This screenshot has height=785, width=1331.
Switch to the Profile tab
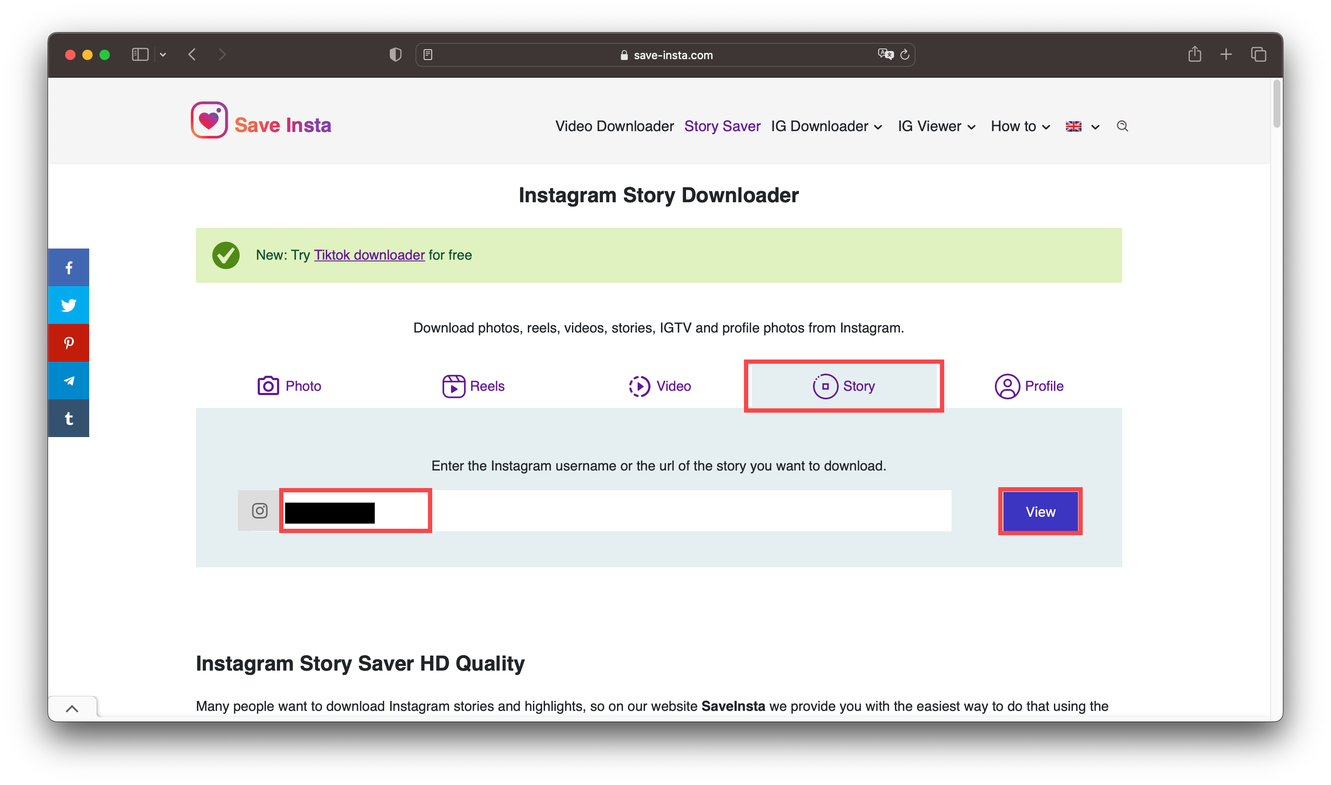coord(1029,386)
